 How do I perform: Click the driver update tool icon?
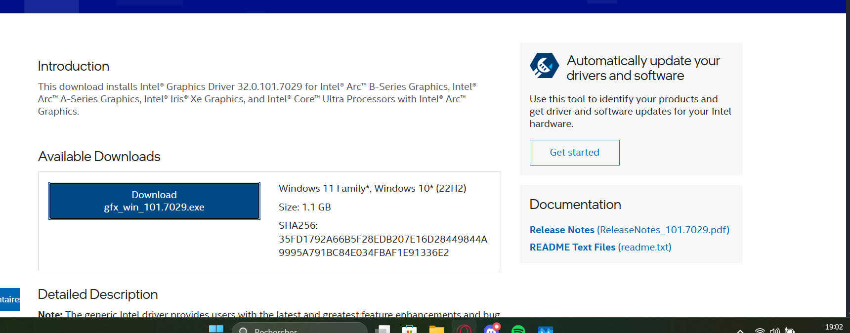[x=544, y=66]
